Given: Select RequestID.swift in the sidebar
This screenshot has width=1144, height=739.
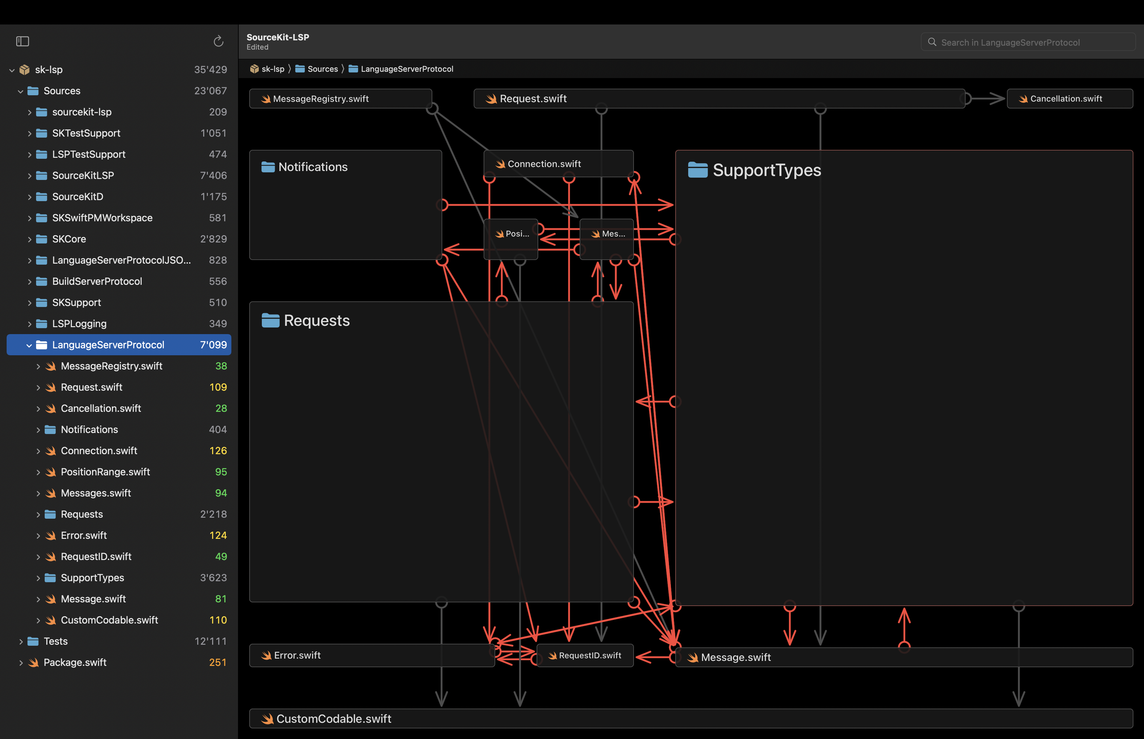Looking at the screenshot, I should pos(119,557).
